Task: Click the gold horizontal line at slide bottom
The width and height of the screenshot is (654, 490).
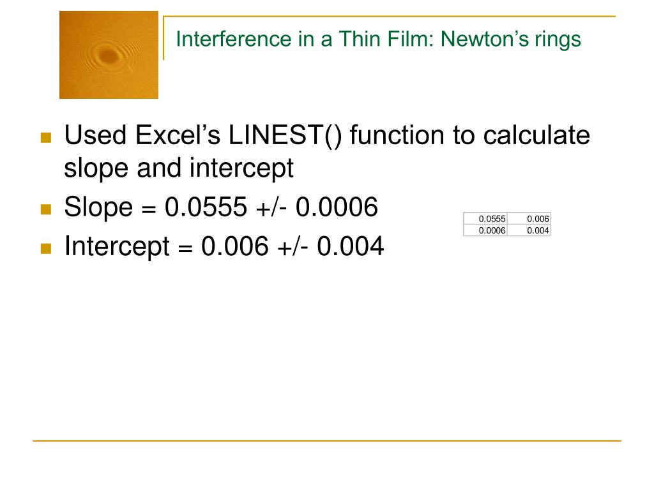Action: coord(327,441)
